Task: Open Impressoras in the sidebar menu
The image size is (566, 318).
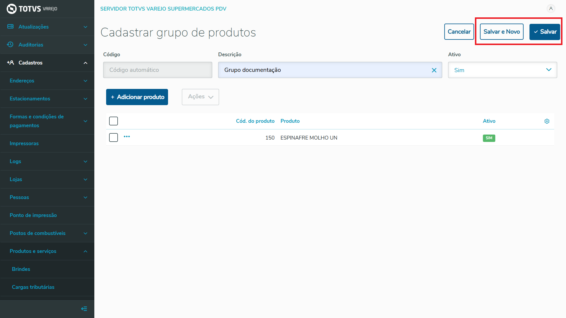Action: [24, 143]
